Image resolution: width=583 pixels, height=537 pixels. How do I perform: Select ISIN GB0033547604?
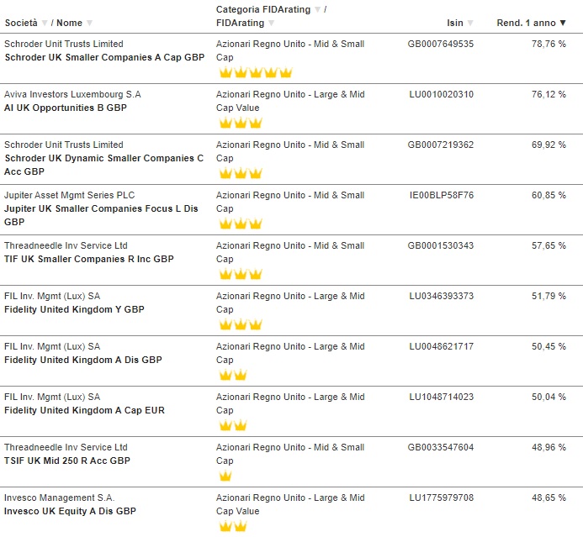441,447
